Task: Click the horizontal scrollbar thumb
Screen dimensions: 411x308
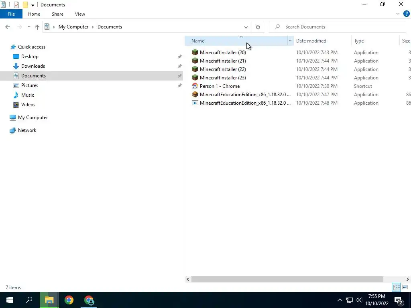Action: pyautogui.click(x=287, y=280)
